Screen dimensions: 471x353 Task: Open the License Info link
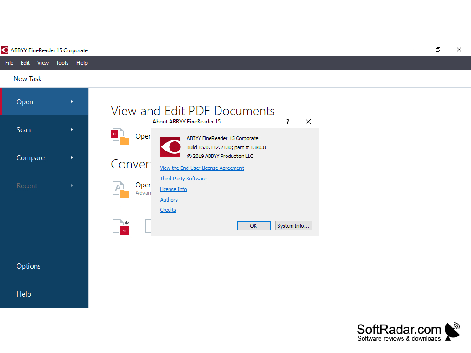(x=173, y=189)
